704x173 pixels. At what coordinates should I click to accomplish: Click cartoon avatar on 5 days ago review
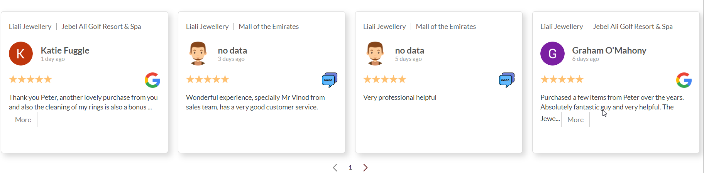pos(375,53)
